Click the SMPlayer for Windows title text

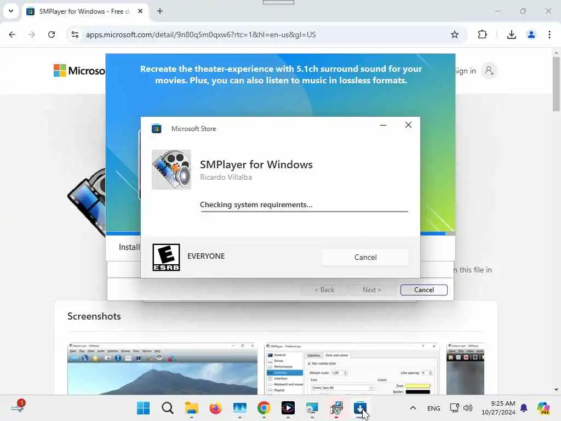(256, 164)
